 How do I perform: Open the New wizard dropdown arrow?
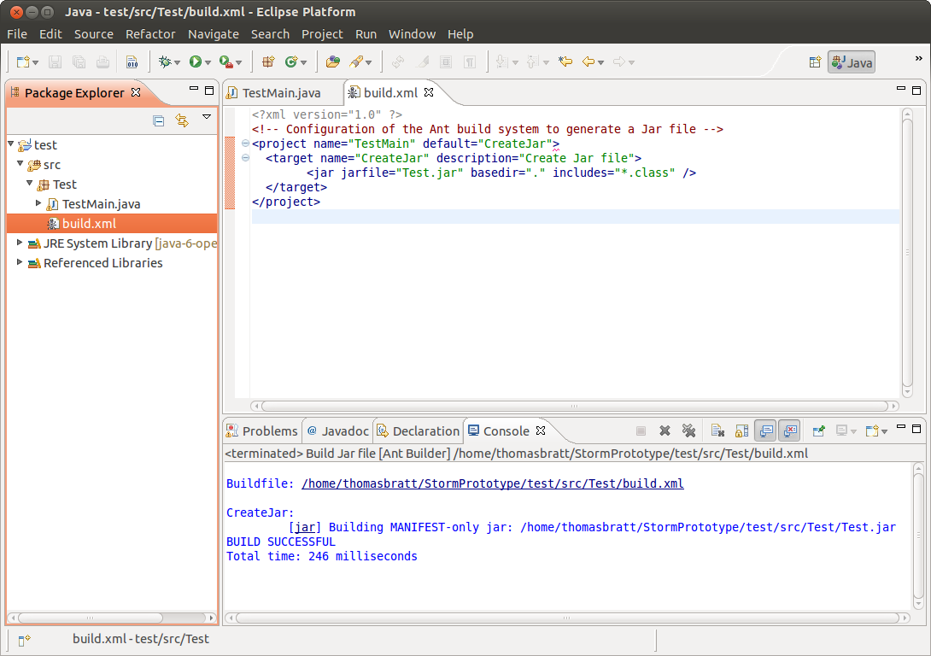pyautogui.click(x=36, y=62)
